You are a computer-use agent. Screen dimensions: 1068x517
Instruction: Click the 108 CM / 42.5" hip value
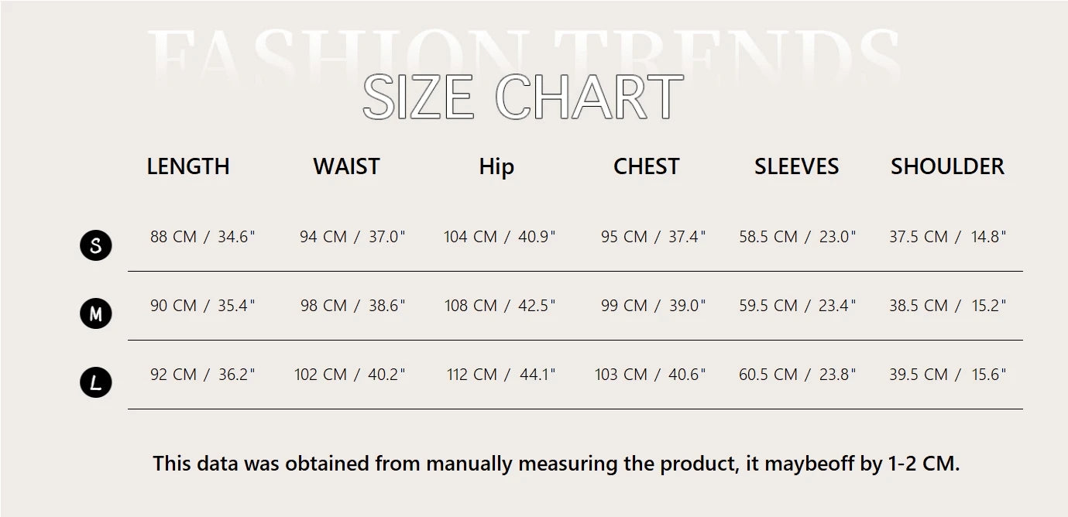(500, 306)
